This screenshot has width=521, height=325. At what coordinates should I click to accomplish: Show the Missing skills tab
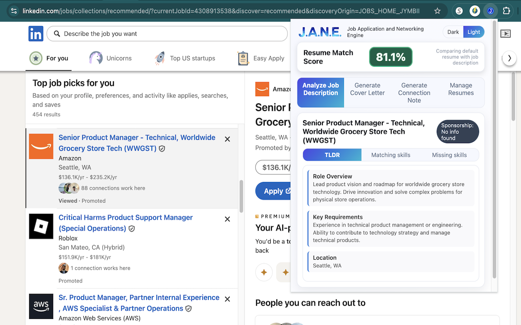(x=449, y=155)
